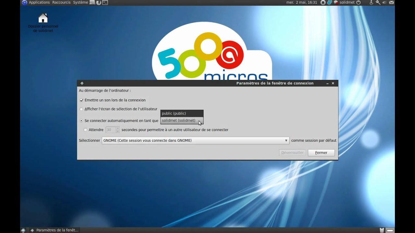
Task: Open the Applications menu
Action: coord(39,3)
